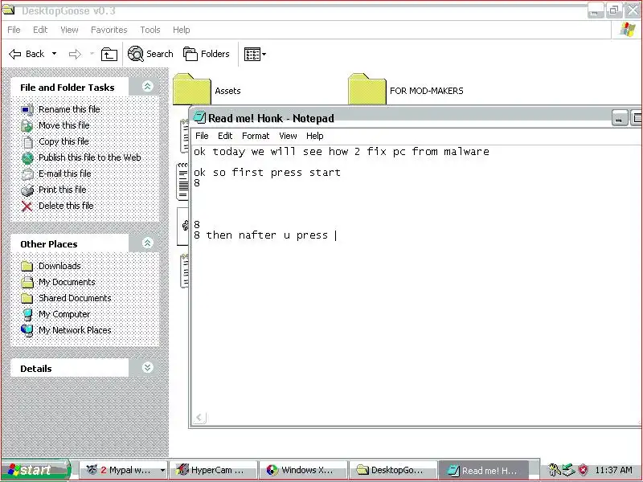Screen dimensions: 643x482
Task: Click Notepad's horizontal scroll left arrow
Action: pyautogui.click(x=199, y=418)
